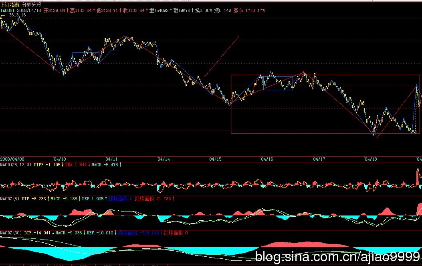The image size is (422, 266).
Task: Click the 04/16 date marker
Action: pos(267,159)
